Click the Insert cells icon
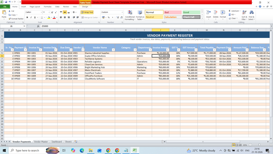Image resolution: width=273 pixels, height=154 pixels. tap(208, 13)
